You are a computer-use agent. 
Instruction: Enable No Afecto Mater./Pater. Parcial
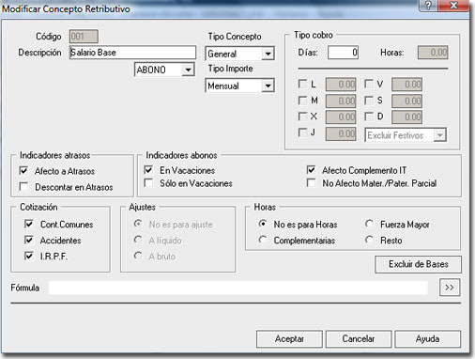311,182
